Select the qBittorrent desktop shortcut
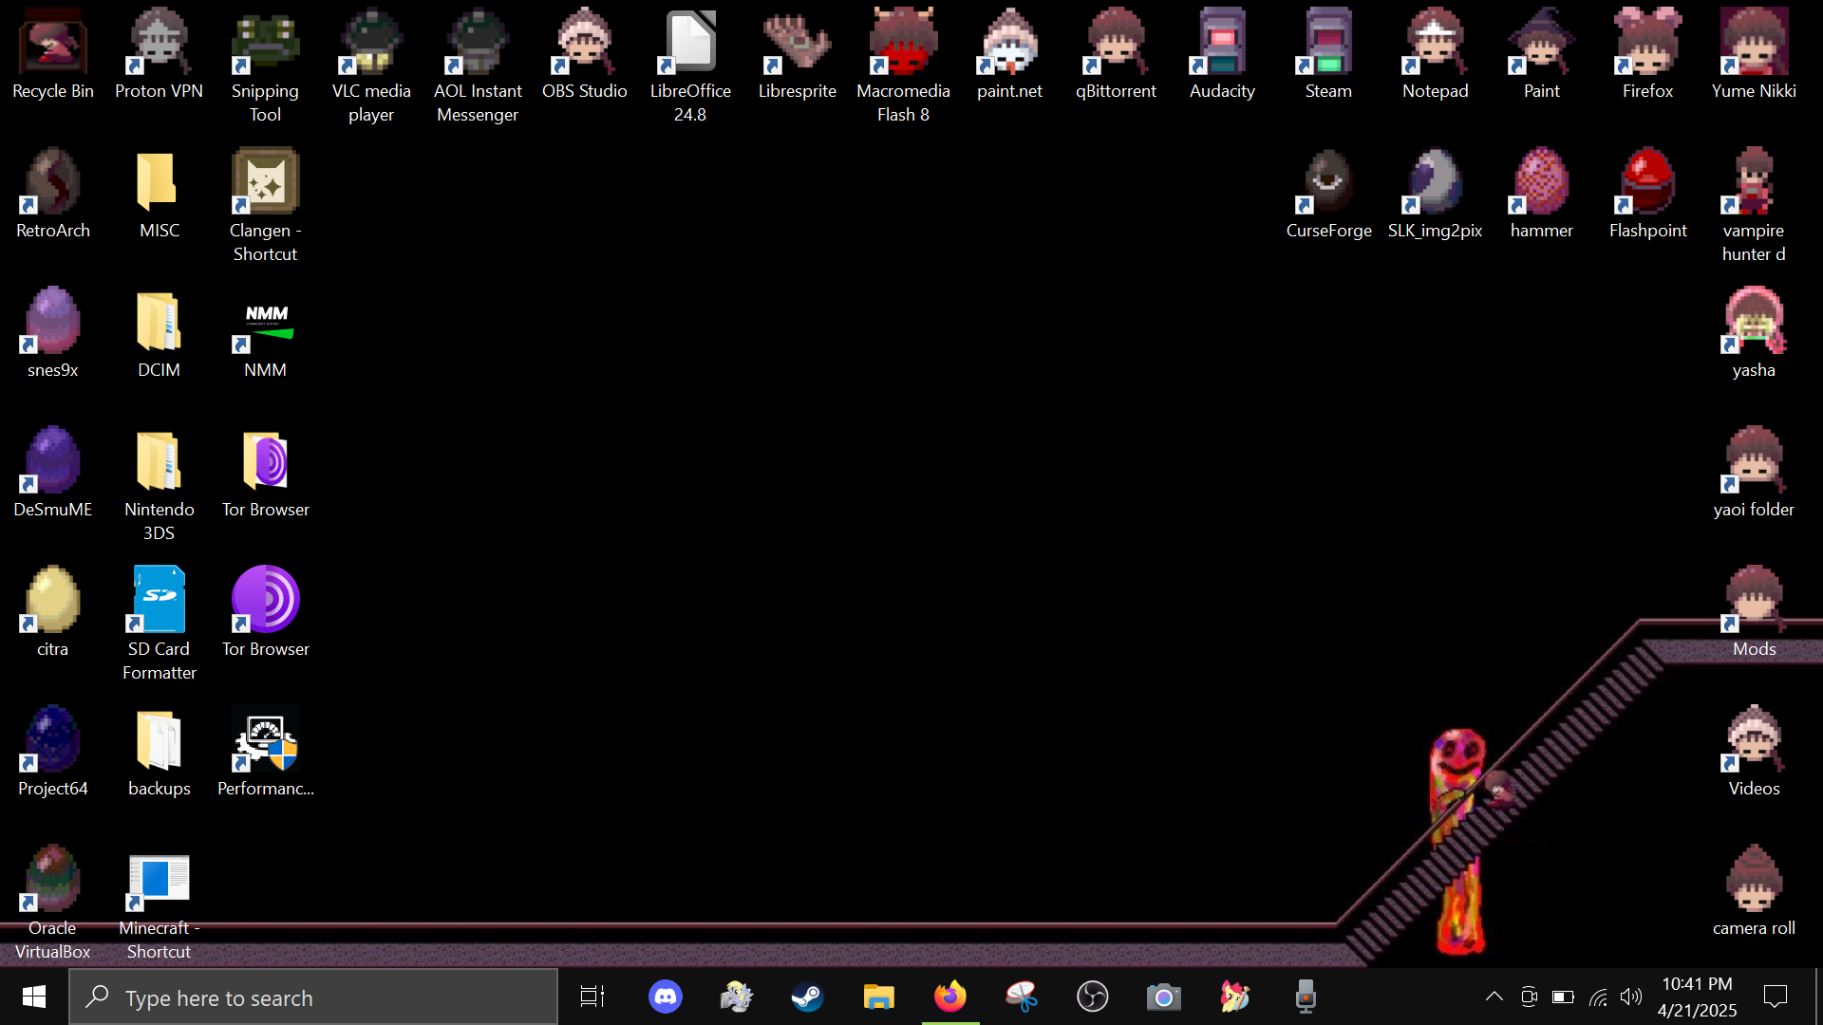Image resolution: width=1823 pixels, height=1025 pixels. (1116, 45)
